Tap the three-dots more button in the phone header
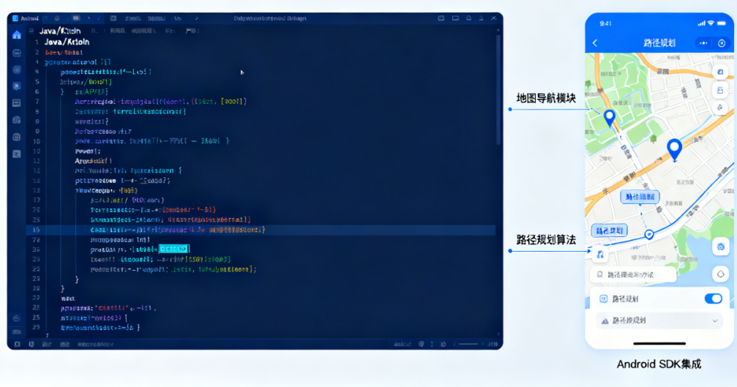The height and width of the screenshot is (387, 737). [703, 43]
